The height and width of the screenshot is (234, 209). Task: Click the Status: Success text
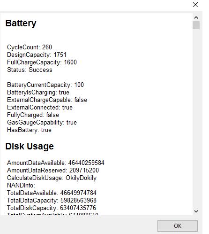tap(30, 70)
